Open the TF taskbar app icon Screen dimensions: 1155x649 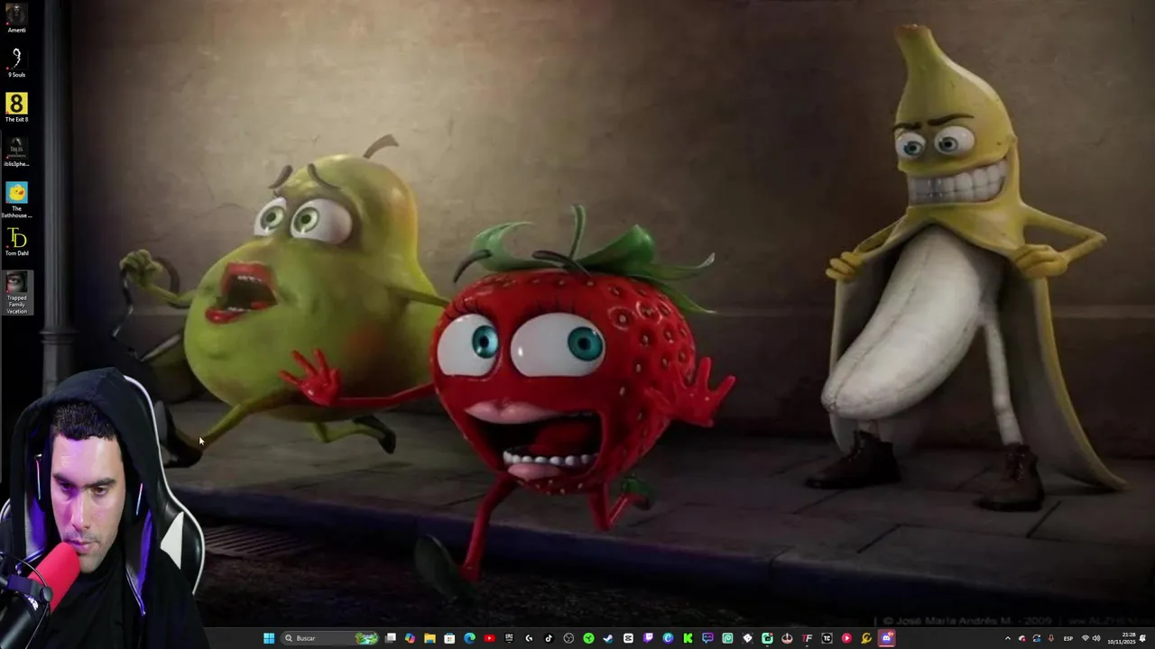point(807,638)
